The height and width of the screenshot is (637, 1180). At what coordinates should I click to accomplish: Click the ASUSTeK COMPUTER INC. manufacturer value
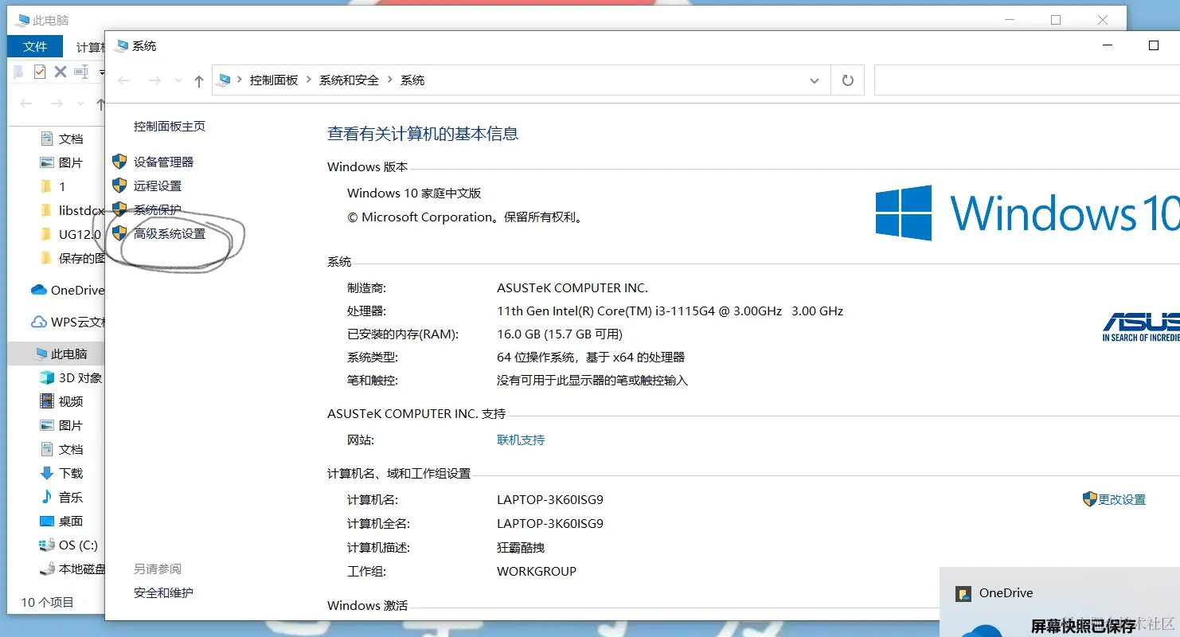point(572,287)
